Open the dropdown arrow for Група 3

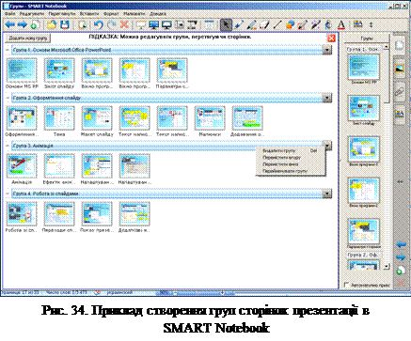coord(327,146)
